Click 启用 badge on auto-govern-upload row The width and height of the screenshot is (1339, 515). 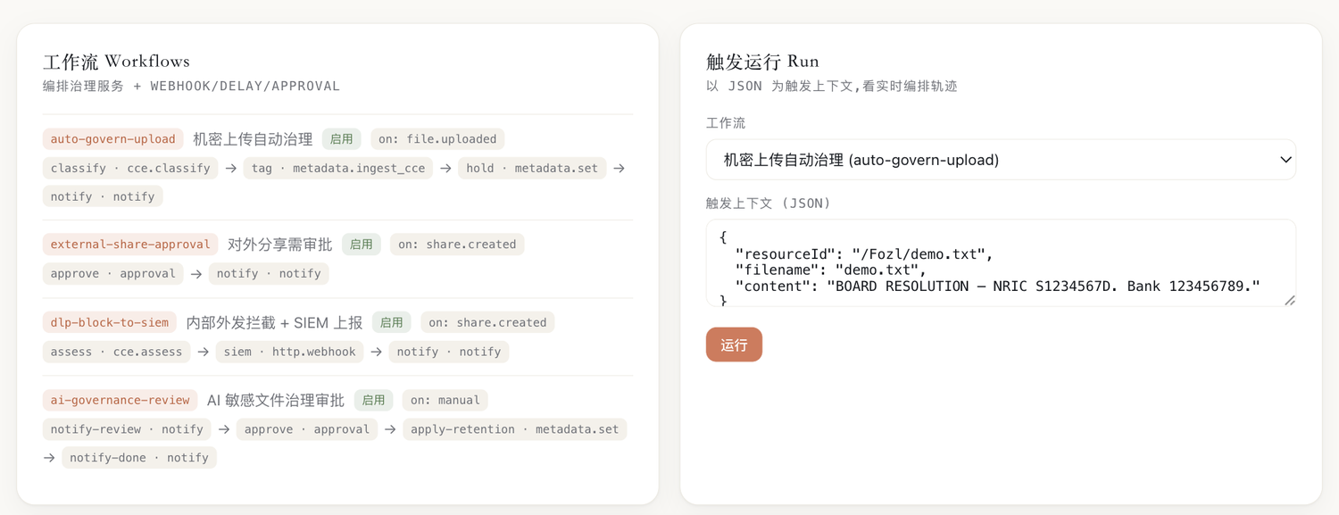[x=342, y=139]
